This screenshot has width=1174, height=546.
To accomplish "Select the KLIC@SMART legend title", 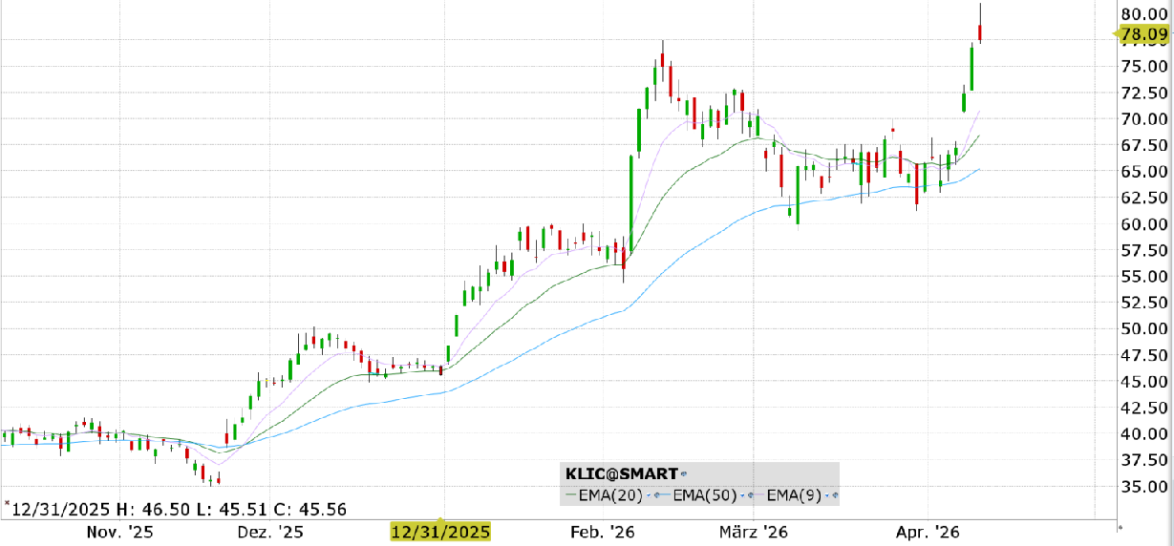I will click(x=622, y=473).
